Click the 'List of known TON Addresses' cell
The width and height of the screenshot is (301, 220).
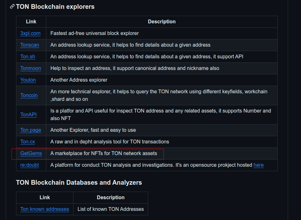click(111, 209)
